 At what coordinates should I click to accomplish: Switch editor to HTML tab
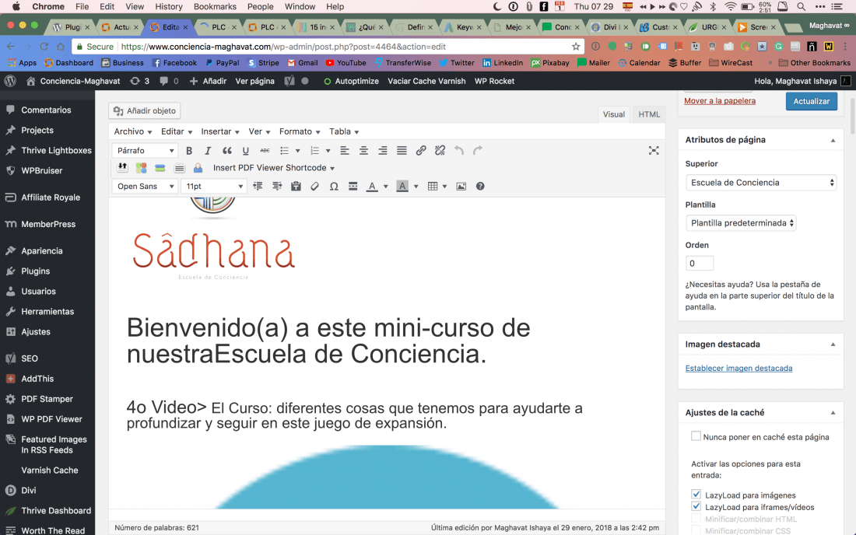click(649, 114)
